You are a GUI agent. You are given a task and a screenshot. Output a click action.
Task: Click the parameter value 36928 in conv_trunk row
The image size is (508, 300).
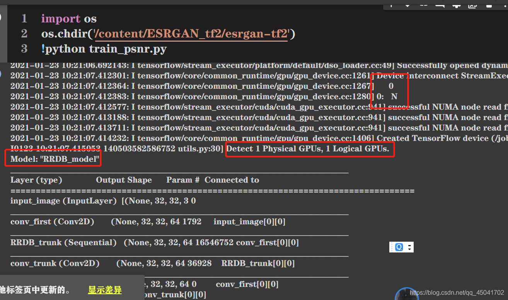199,263
